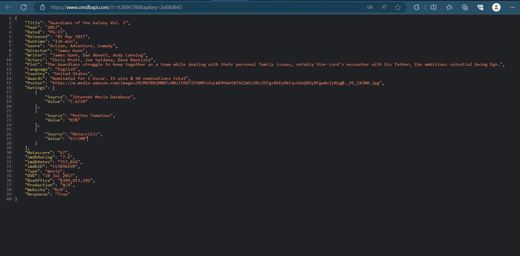520x256 pixels.
Task: Go back with the browser back arrow
Action: 8,7
